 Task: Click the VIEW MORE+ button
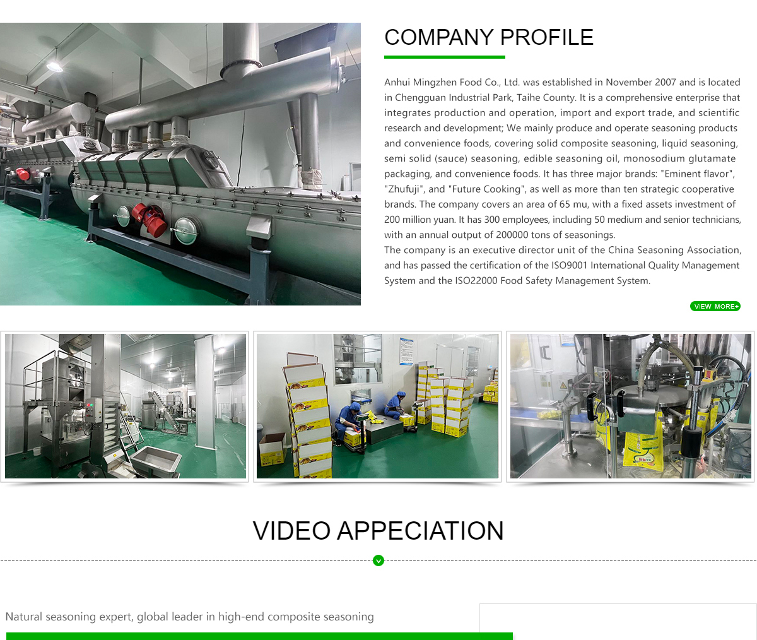click(715, 306)
